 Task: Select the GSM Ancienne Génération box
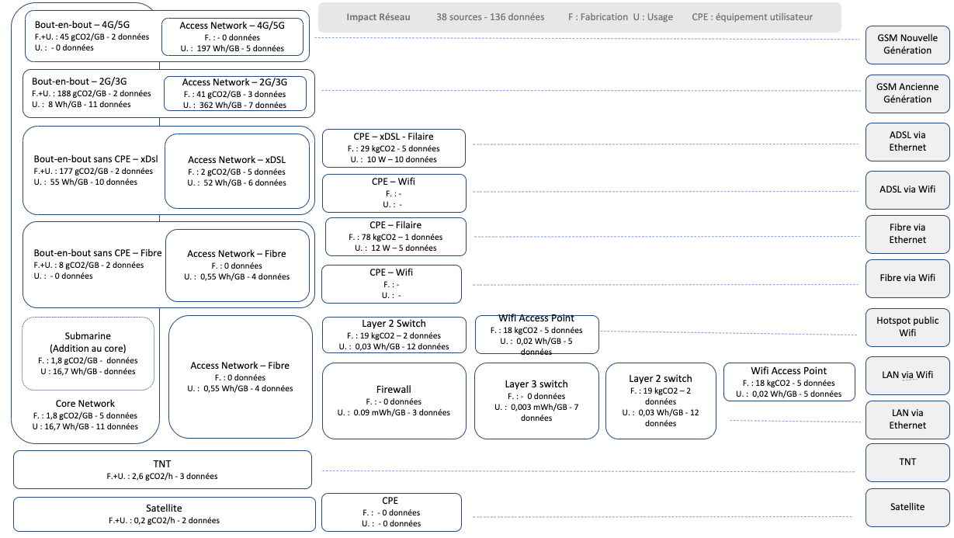pyautogui.click(x=907, y=93)
